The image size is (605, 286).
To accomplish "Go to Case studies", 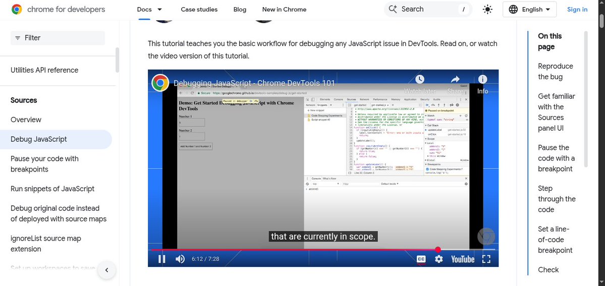I will pyautogui.click(x=199, y=9).
